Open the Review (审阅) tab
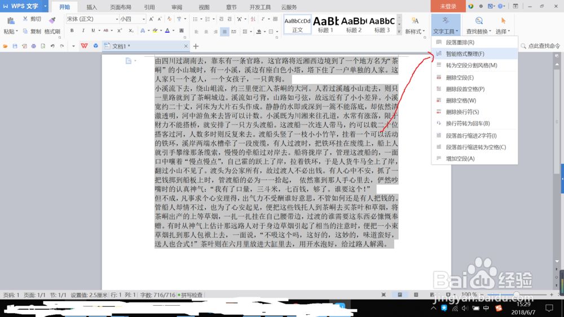 click(177, 7)
